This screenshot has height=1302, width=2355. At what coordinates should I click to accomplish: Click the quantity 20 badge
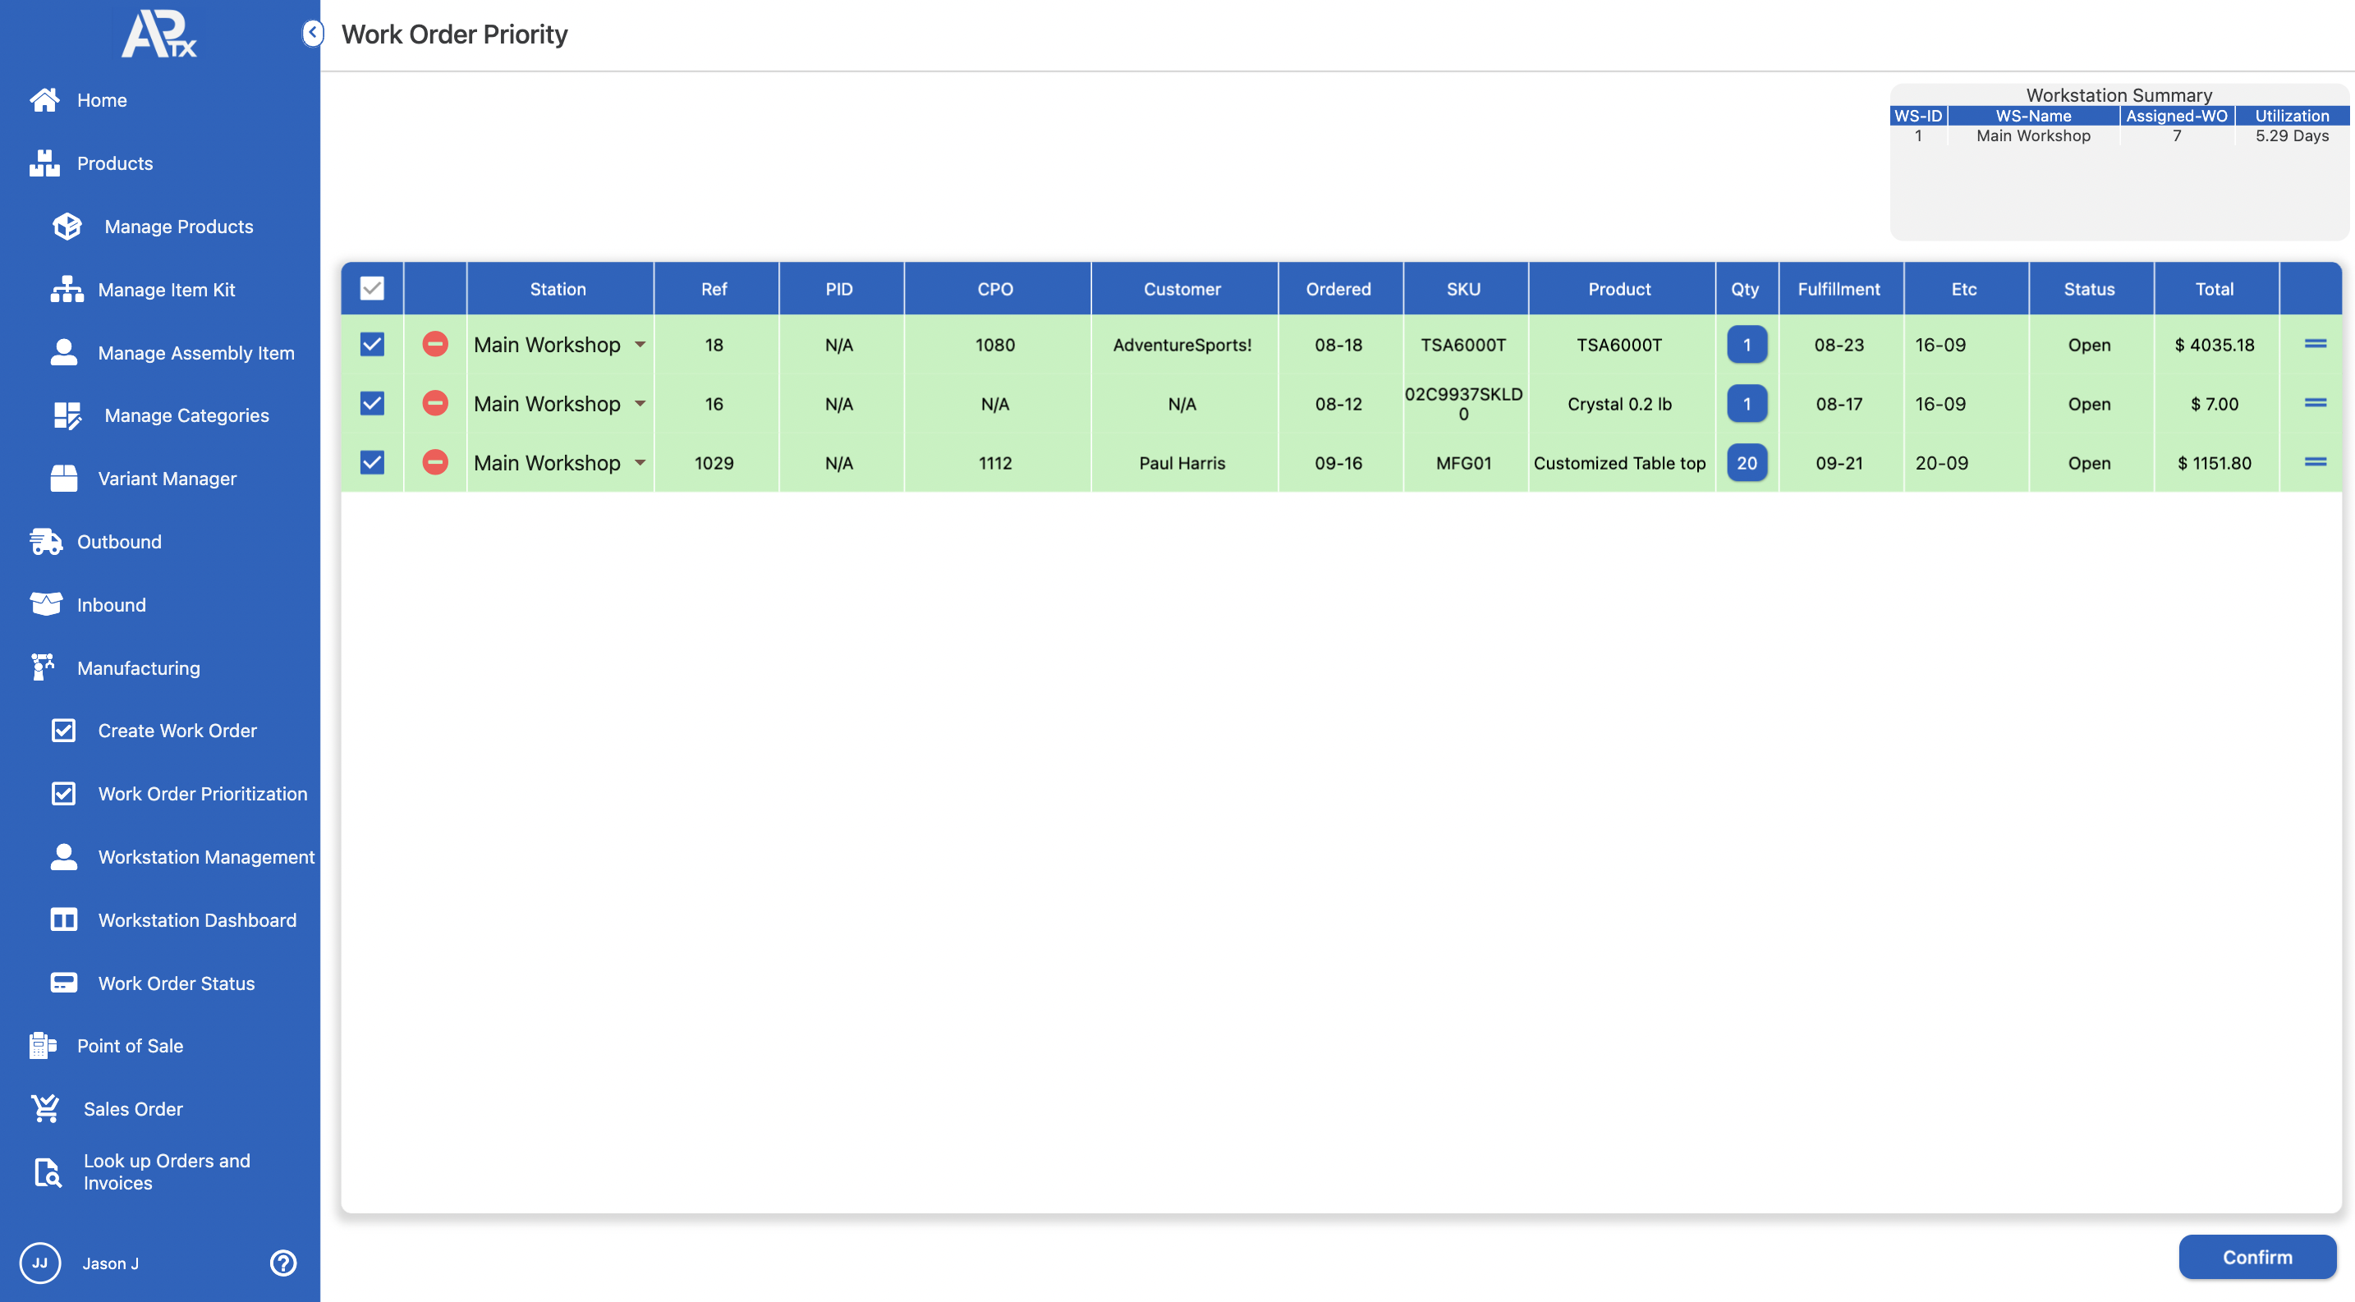point(1747,462)
